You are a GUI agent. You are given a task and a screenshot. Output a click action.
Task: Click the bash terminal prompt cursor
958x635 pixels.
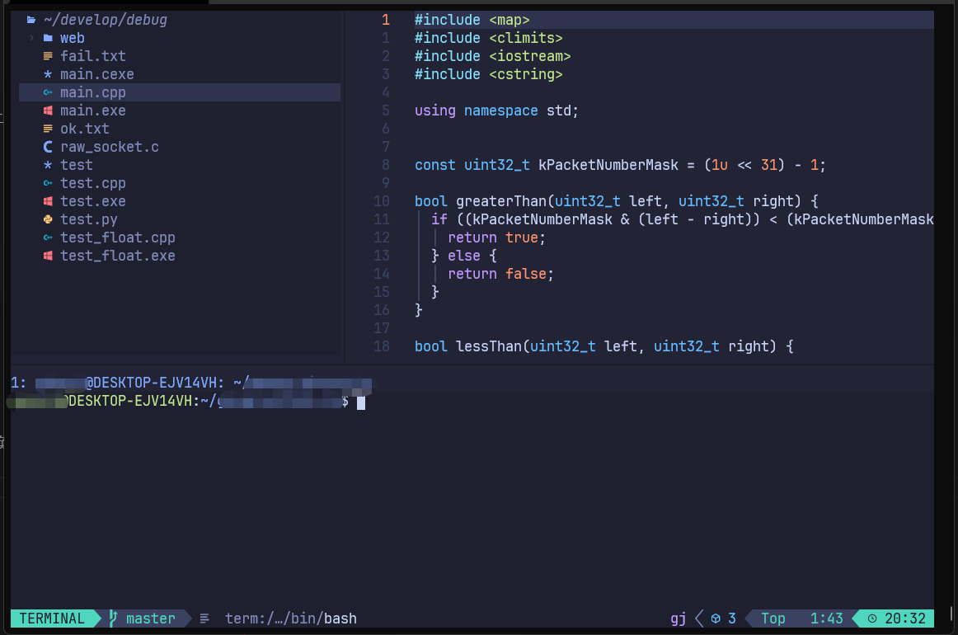tap(360, 402)
